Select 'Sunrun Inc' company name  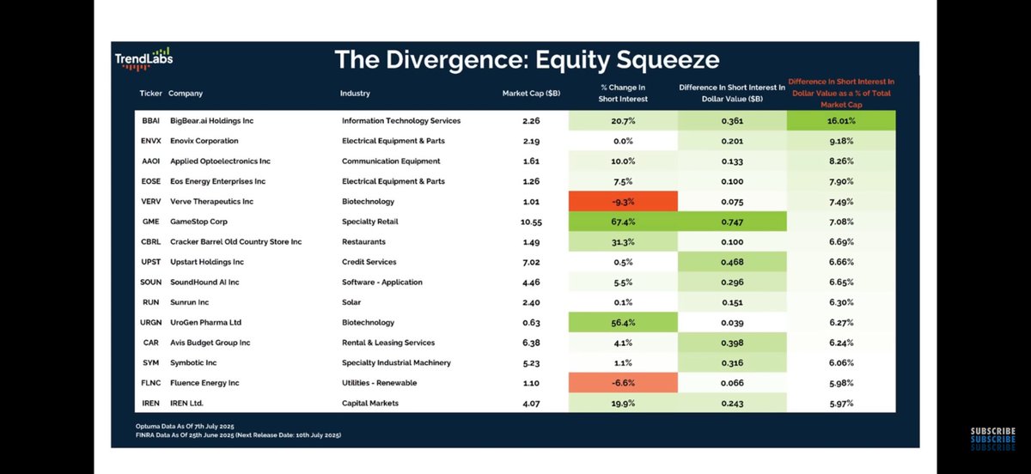pos(191,302)
